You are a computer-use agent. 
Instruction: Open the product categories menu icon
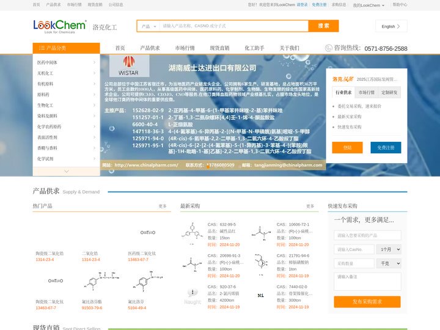42,48
